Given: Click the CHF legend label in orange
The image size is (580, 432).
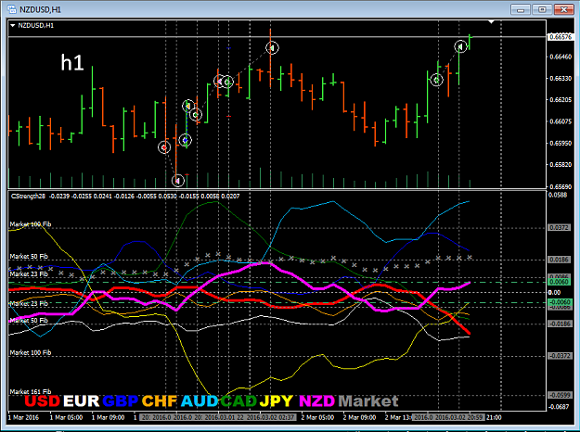Looking at the screenshot, I should pos(160,401).
